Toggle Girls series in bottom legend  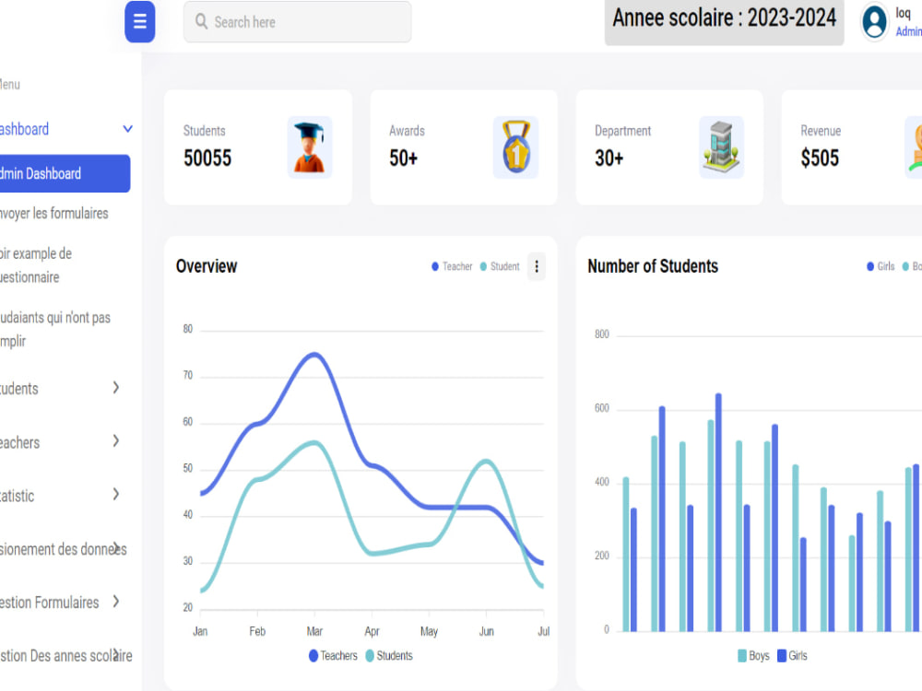pos(792,656)
